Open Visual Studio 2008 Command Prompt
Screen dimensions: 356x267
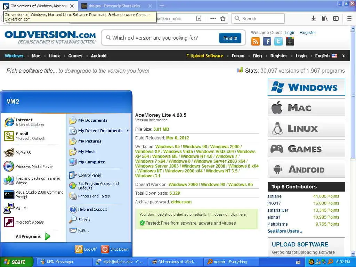[34, 195]
